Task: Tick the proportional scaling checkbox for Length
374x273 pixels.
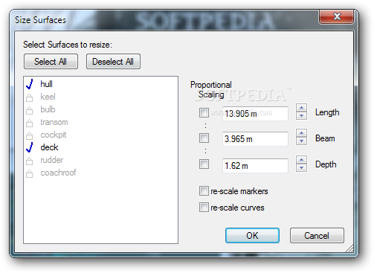Action: tap(204, 112)
